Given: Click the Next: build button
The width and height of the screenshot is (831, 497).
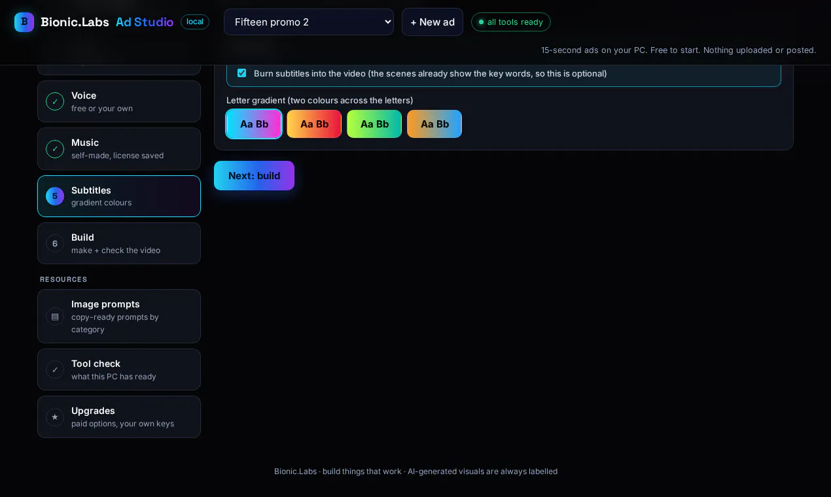Looking at the screenshot, I should [x=254, y=175].
